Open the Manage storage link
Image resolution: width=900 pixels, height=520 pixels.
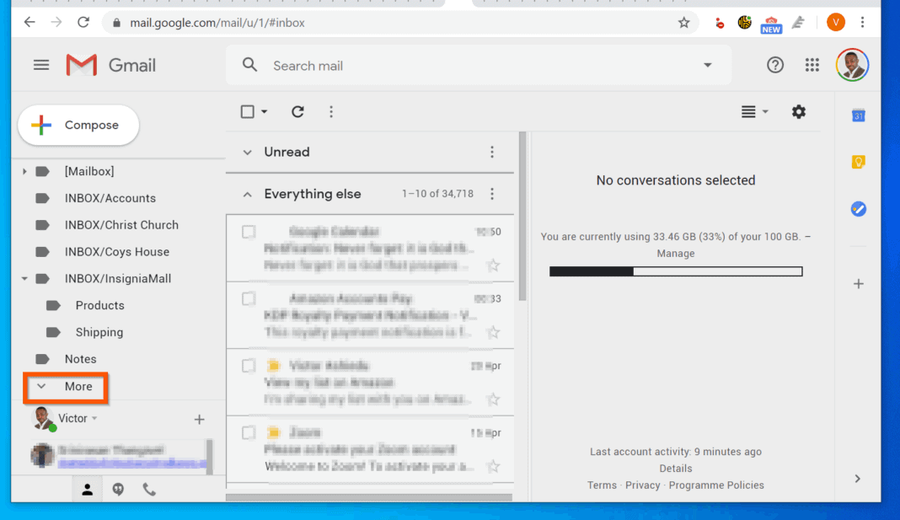(675, 253)
